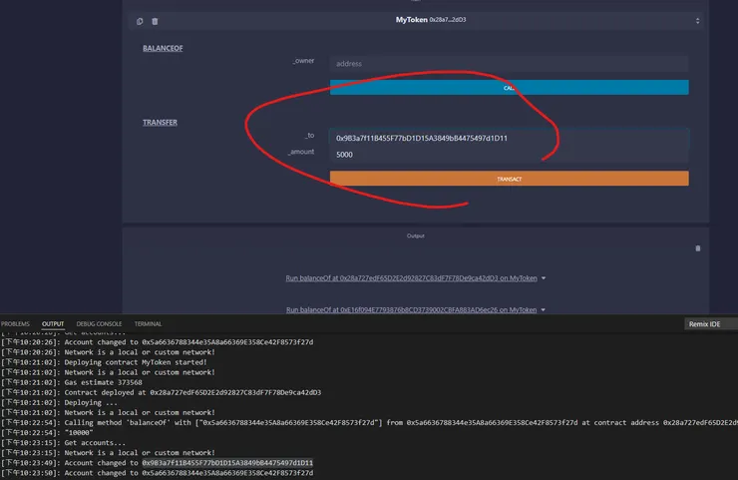Focus the _owner address input field
This screenshot has width=738, height=480.
(509, 63)
